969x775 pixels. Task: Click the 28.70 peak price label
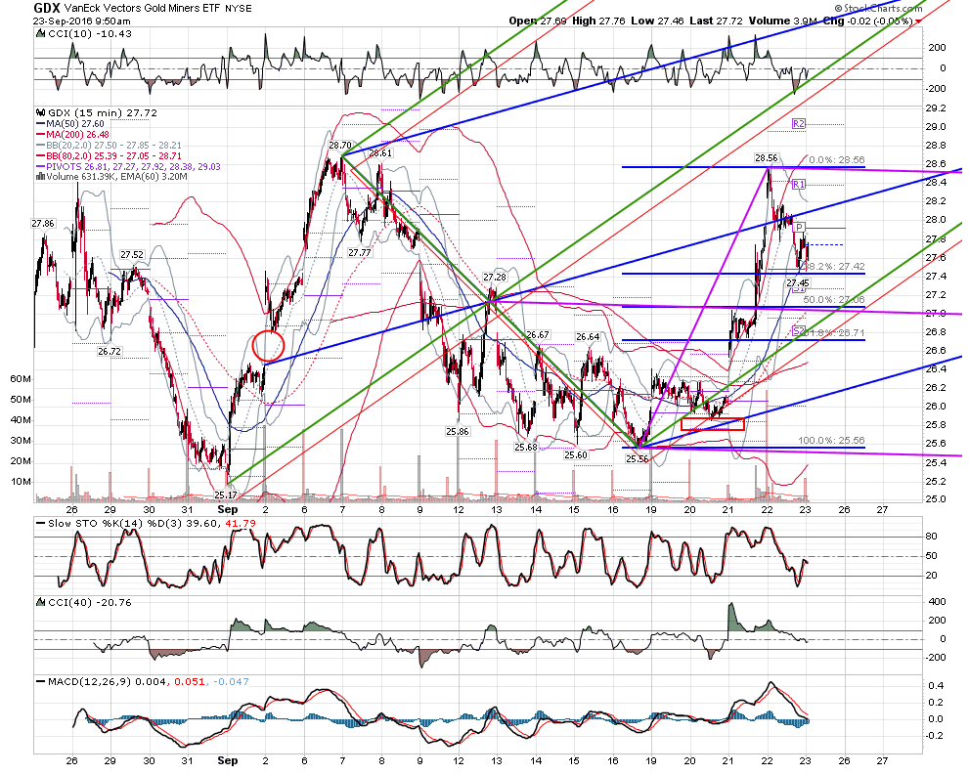pyautogui.click(x=340, y=146)
